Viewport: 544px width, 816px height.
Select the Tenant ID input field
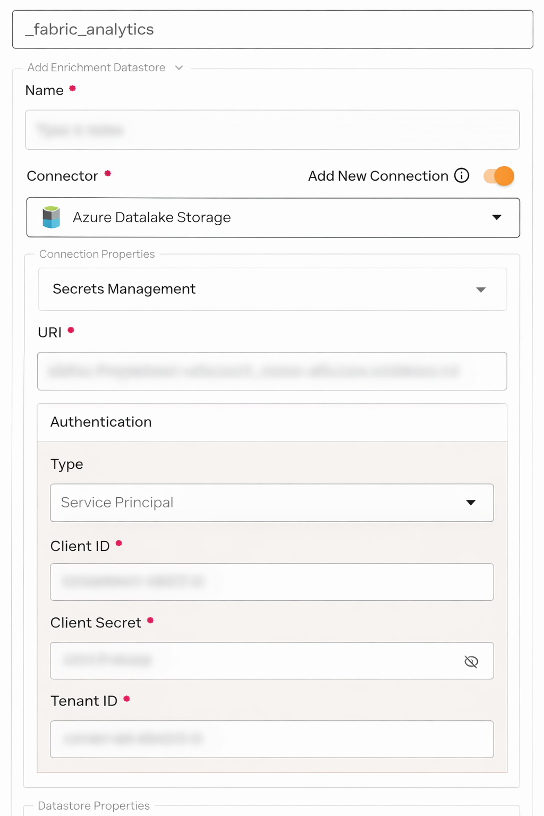[x=272, y=739]
